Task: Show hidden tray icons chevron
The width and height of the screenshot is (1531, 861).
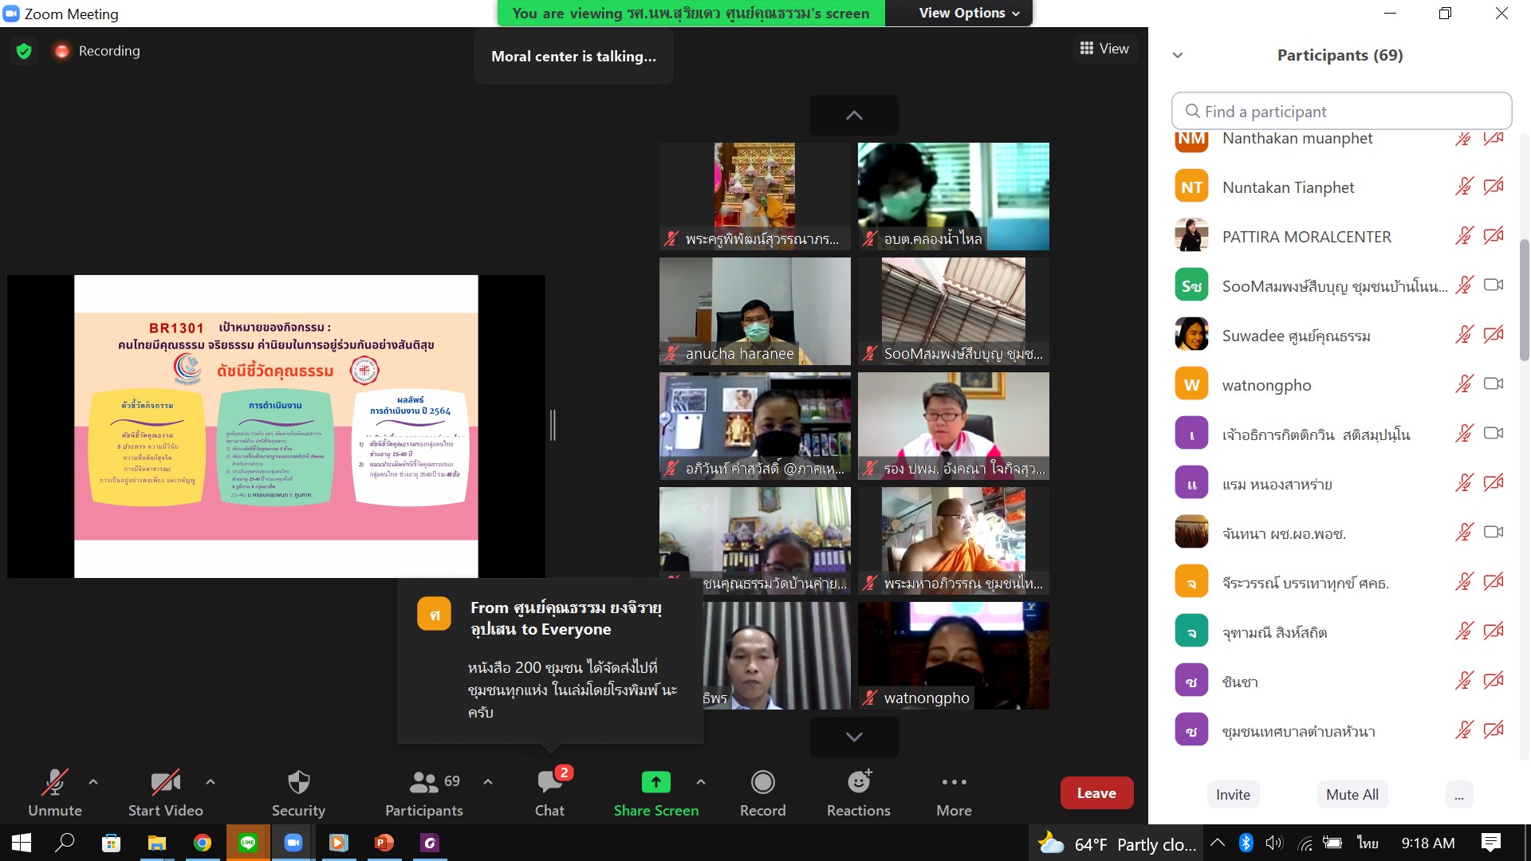Action: [x=1218, y=843]
